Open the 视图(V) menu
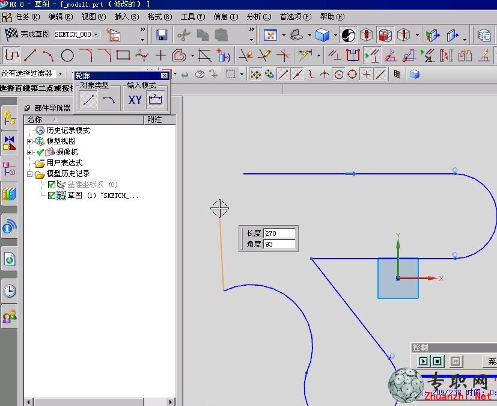 (94, 17)
